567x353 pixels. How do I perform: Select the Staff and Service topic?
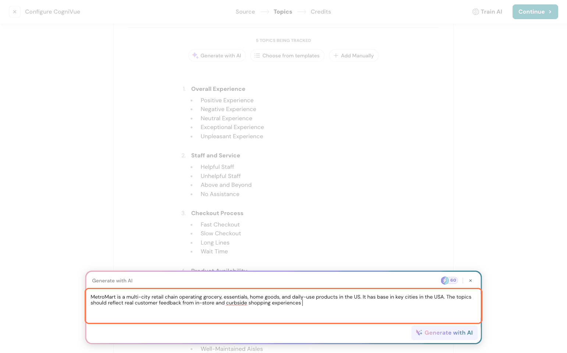pyautogui.click(x=215, y=156)
